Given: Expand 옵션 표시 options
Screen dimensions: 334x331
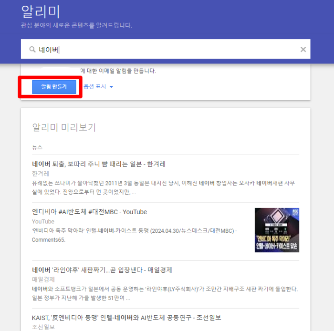Looking at the screenshot, I should 98,86.
